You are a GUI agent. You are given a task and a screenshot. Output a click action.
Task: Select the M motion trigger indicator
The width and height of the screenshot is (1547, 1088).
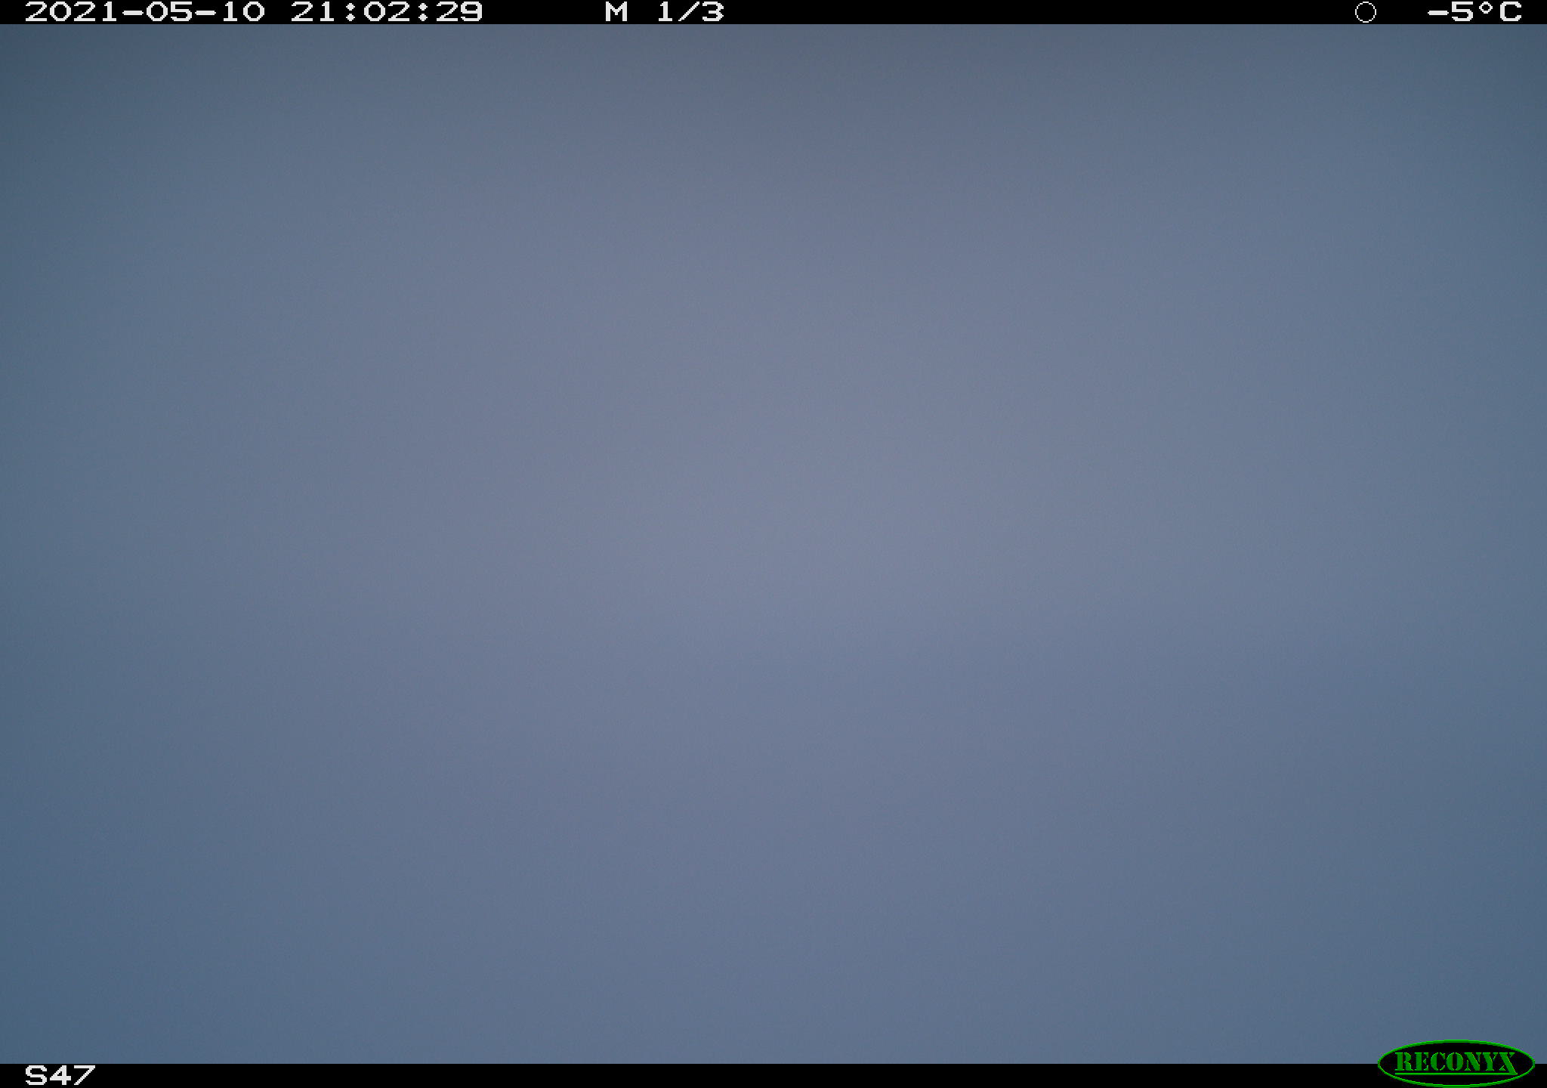[616, 12]
